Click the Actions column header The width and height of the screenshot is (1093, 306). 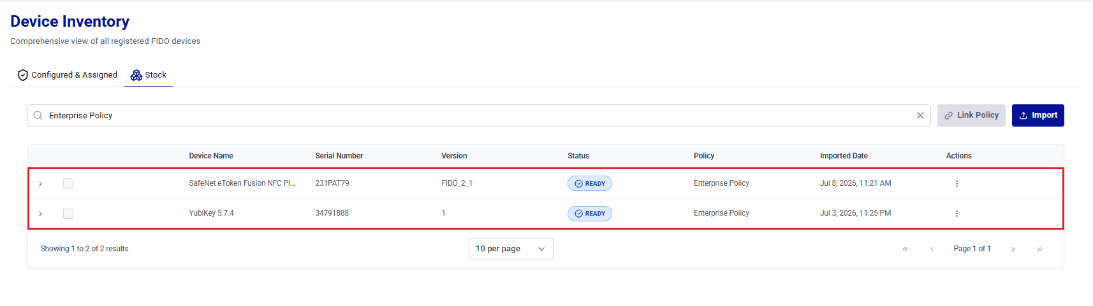[959, 156]
